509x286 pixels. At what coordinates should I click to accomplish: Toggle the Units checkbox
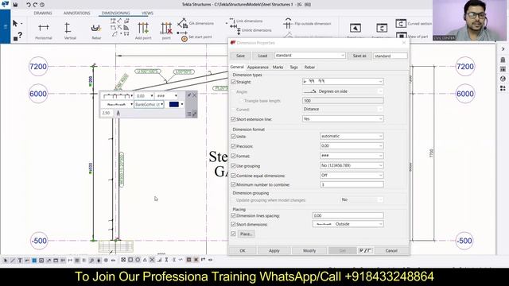(x=233, y=136)
